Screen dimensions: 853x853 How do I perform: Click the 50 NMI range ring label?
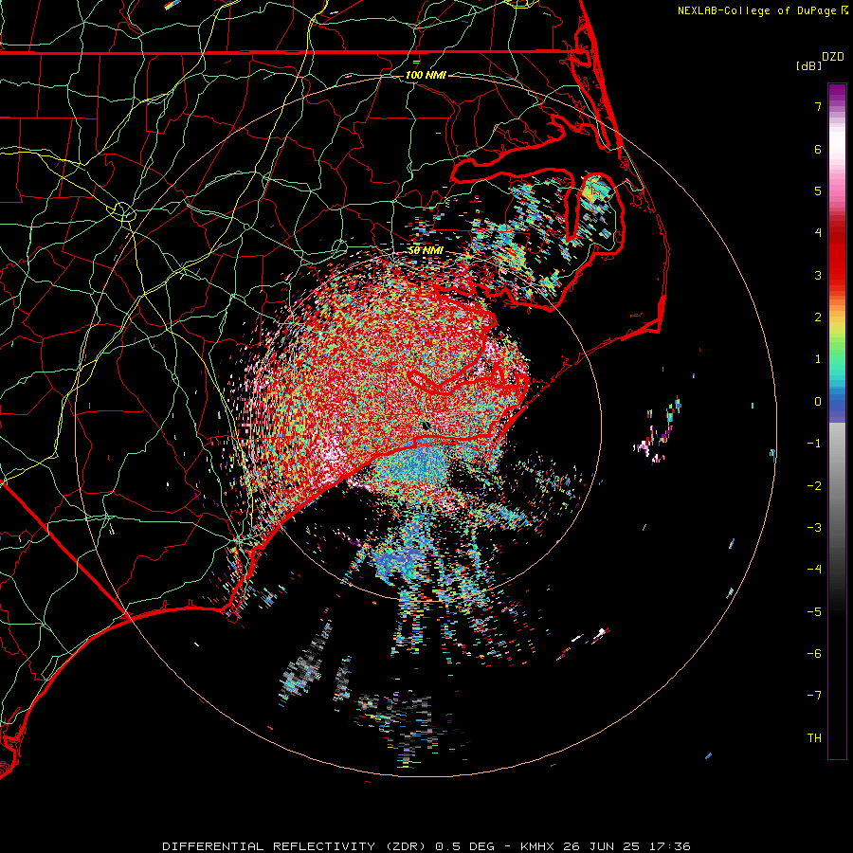coord(426,250)
